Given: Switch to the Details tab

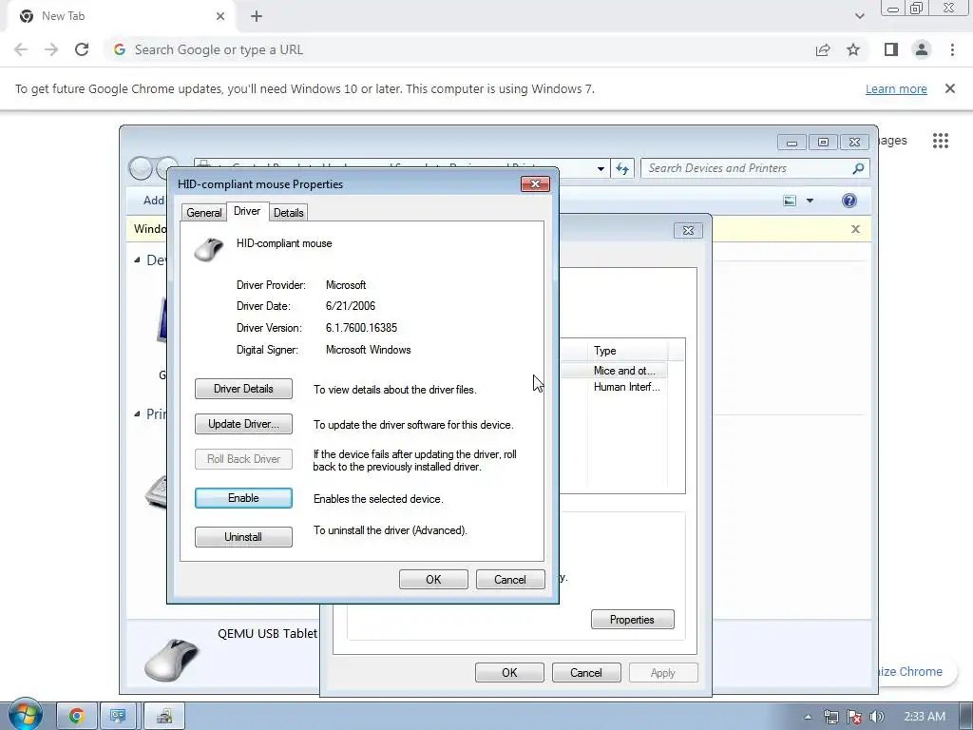Looking at the screenshot, I should coord(289,212).
